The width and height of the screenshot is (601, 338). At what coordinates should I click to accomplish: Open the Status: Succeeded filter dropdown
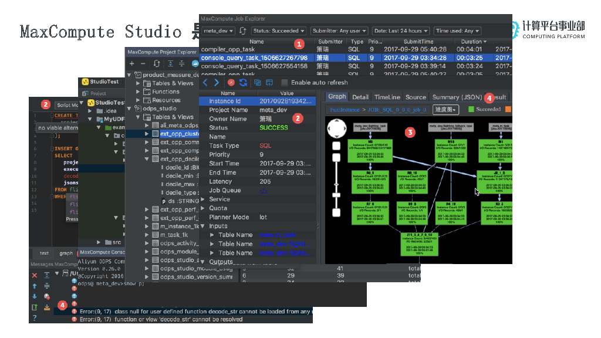[x=279, y=31]
